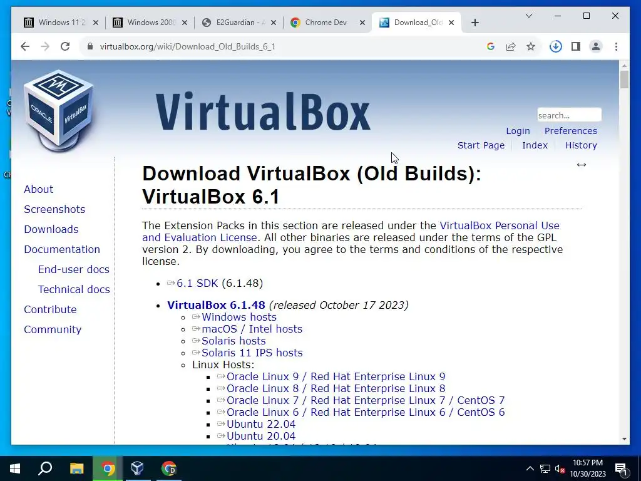Download Ubuntu 22.04 package
Viewport: 641px width, 481px height.
tap(261, 424)
